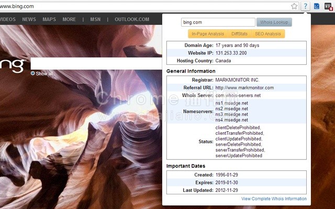Open the question mark Whois extension icon
This screenshot has height=209, width=335.
pos(305,6)
